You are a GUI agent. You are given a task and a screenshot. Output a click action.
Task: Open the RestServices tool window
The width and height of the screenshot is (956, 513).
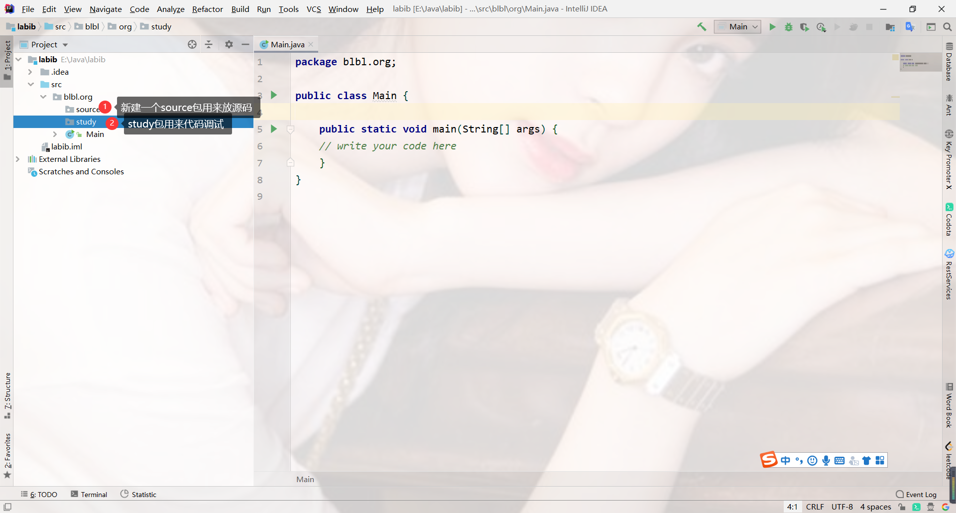(949, 274)
